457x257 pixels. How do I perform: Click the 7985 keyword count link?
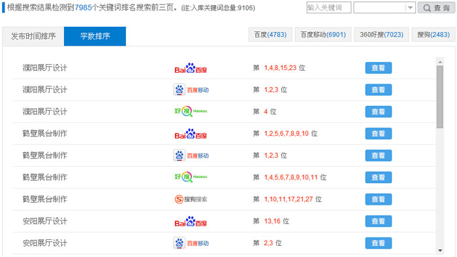pyautogui.click(x=83, y=8)
